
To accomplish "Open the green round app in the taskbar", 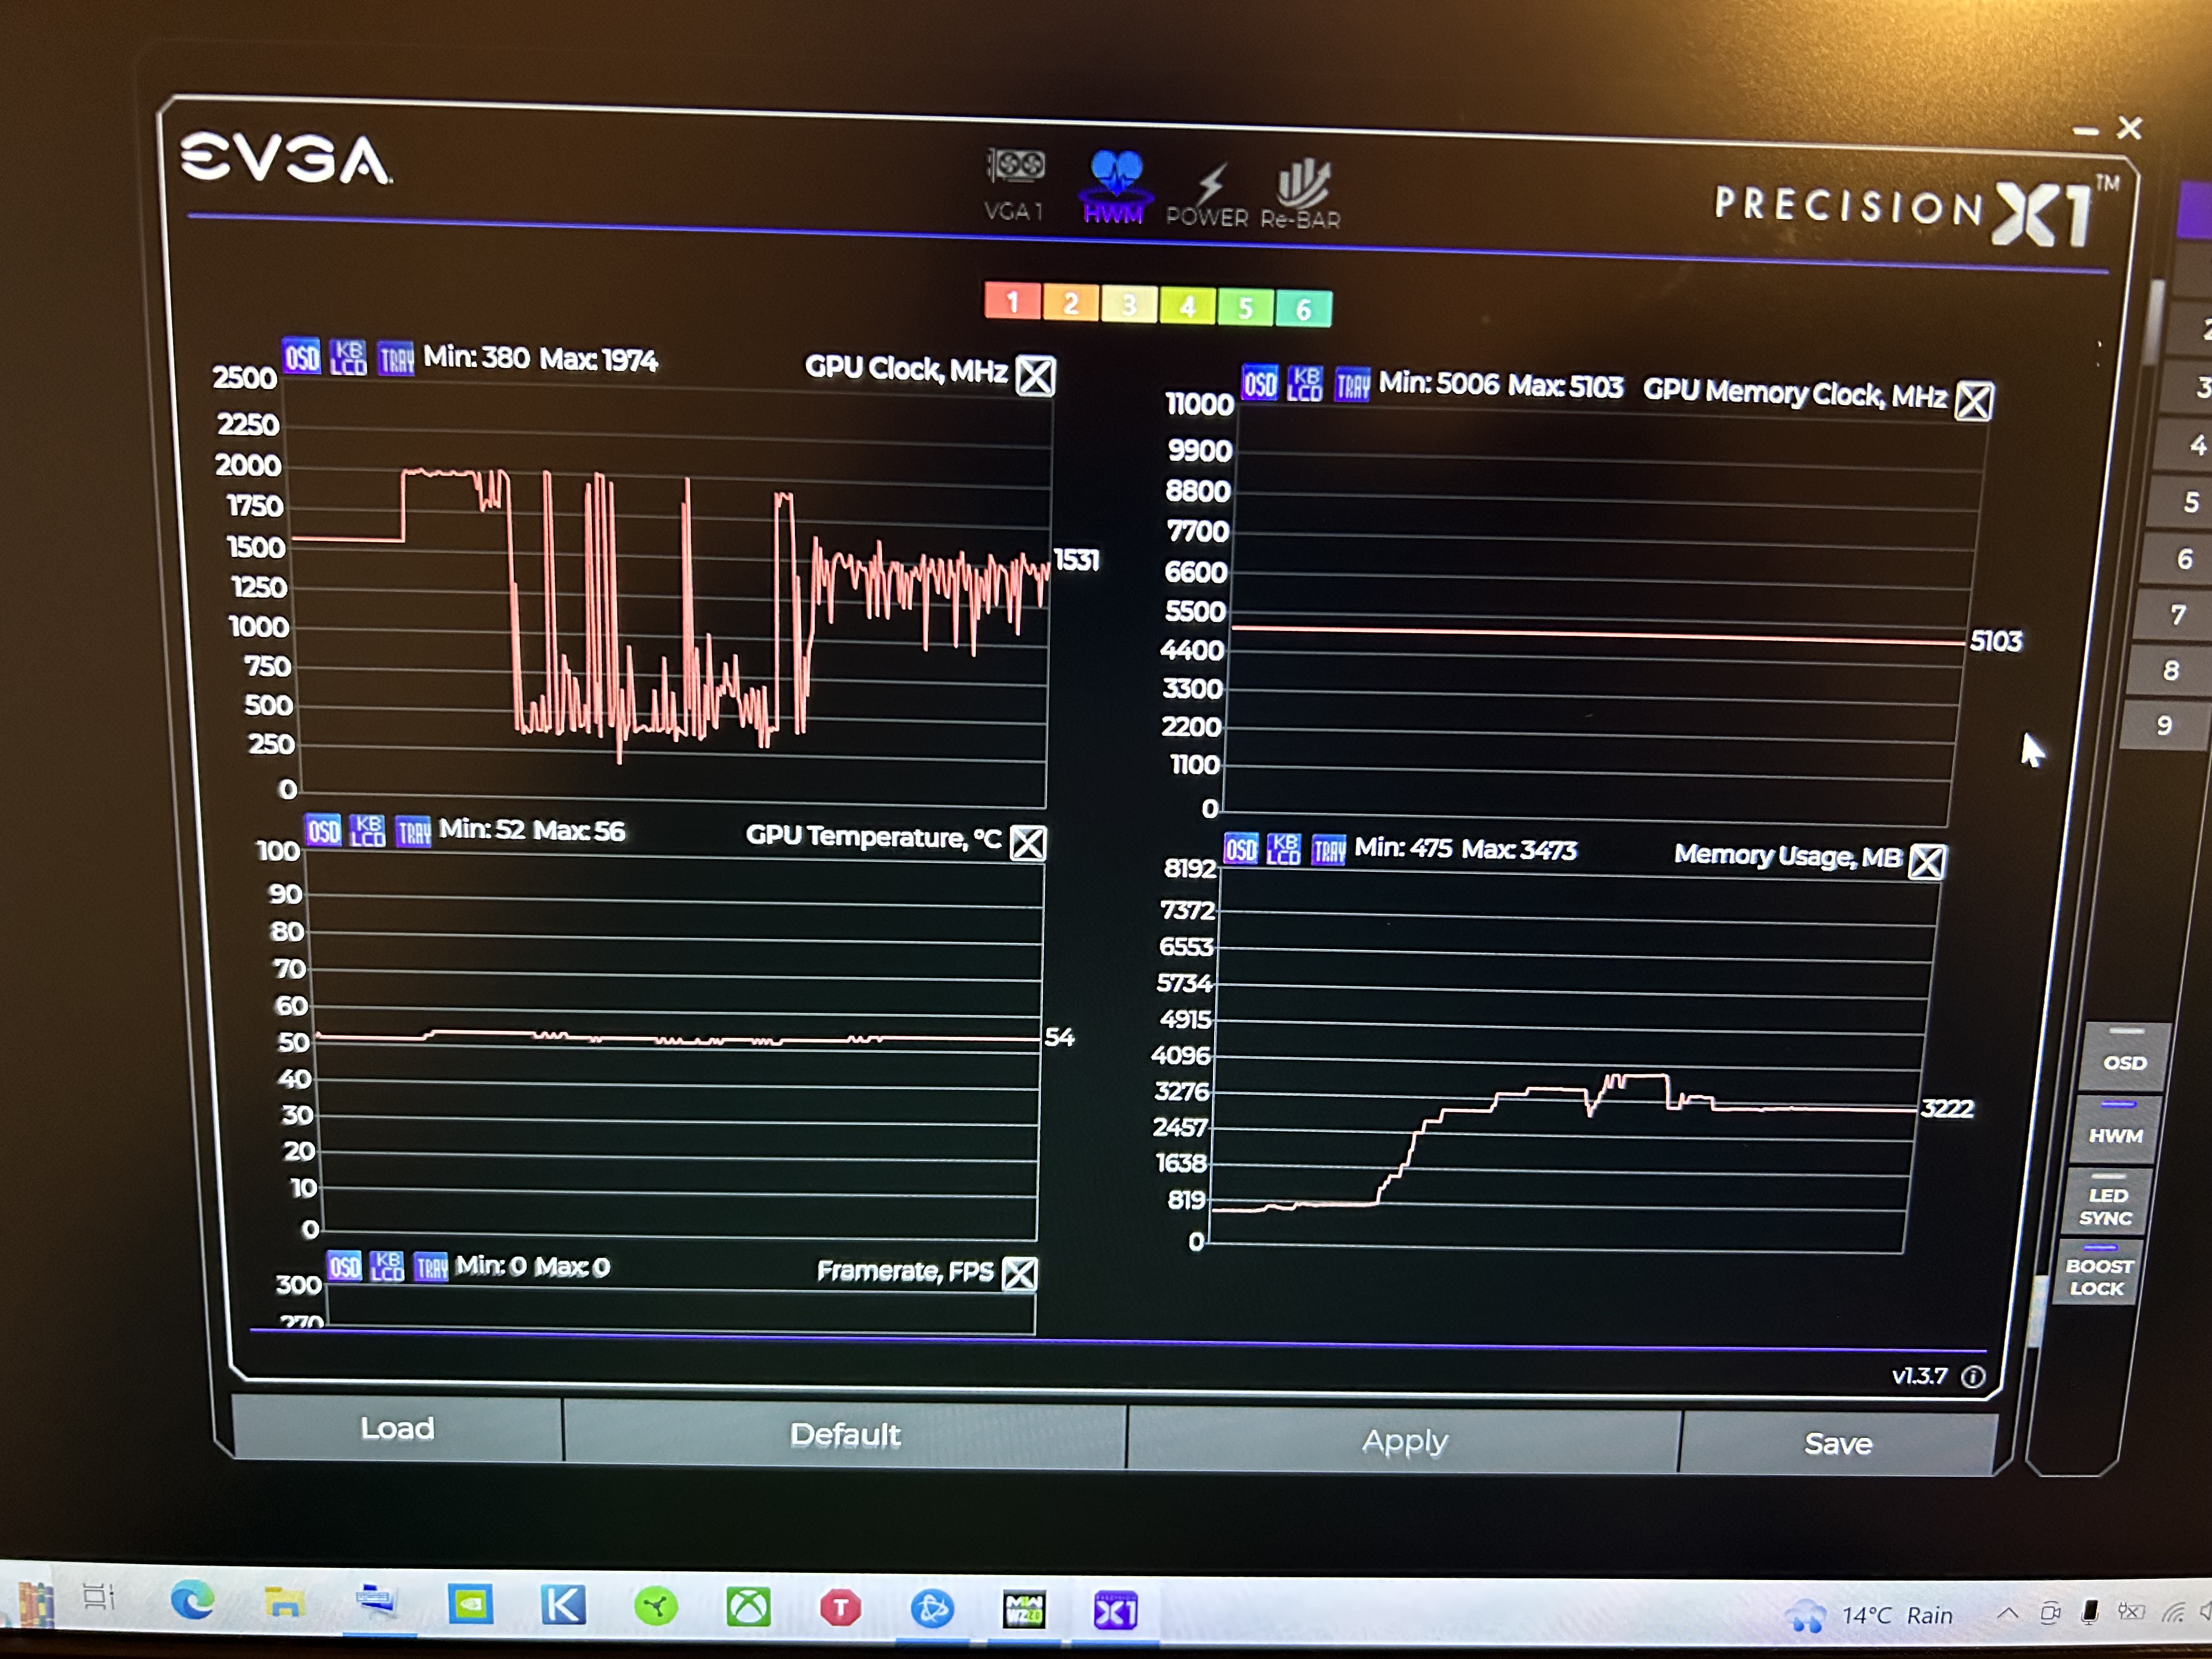I will (656, 1607).
